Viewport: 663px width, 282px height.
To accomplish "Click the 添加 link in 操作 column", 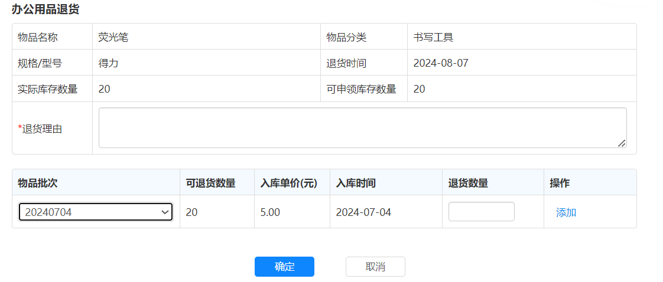I will point(565,212).
